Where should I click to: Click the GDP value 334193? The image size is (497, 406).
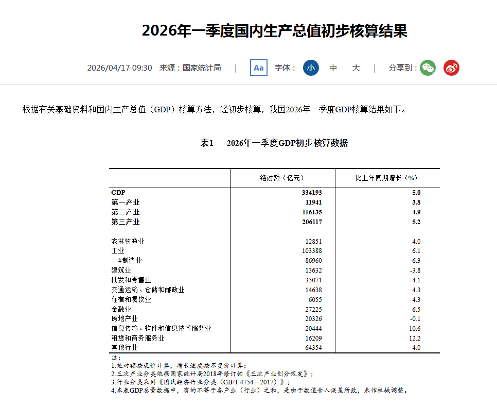point(312,192)
